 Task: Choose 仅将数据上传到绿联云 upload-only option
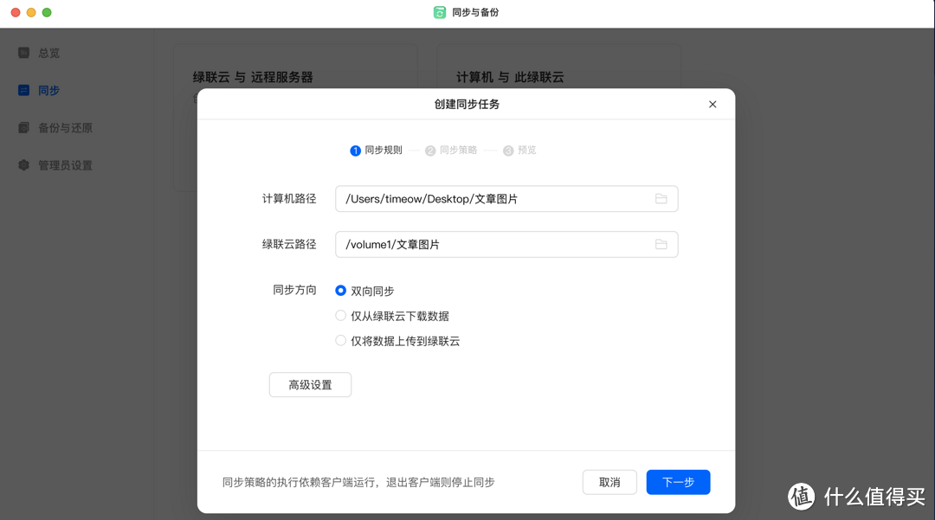pyautogui.click(x=340, y=340)
